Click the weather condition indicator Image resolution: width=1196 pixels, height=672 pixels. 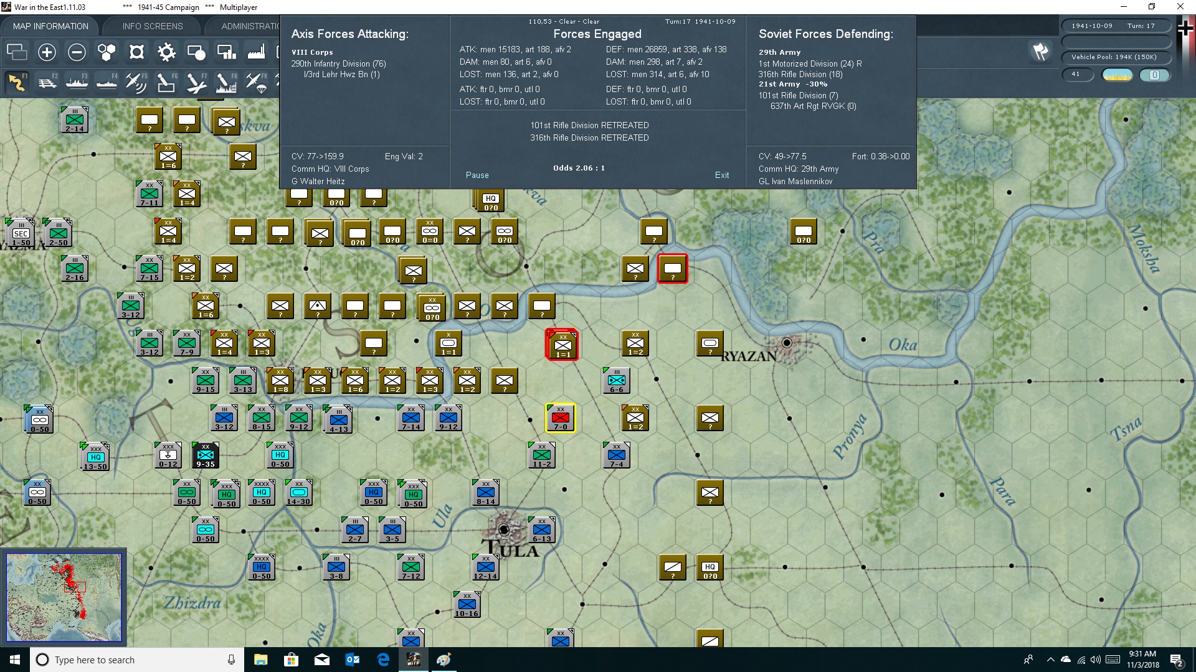pos(1118,75)
